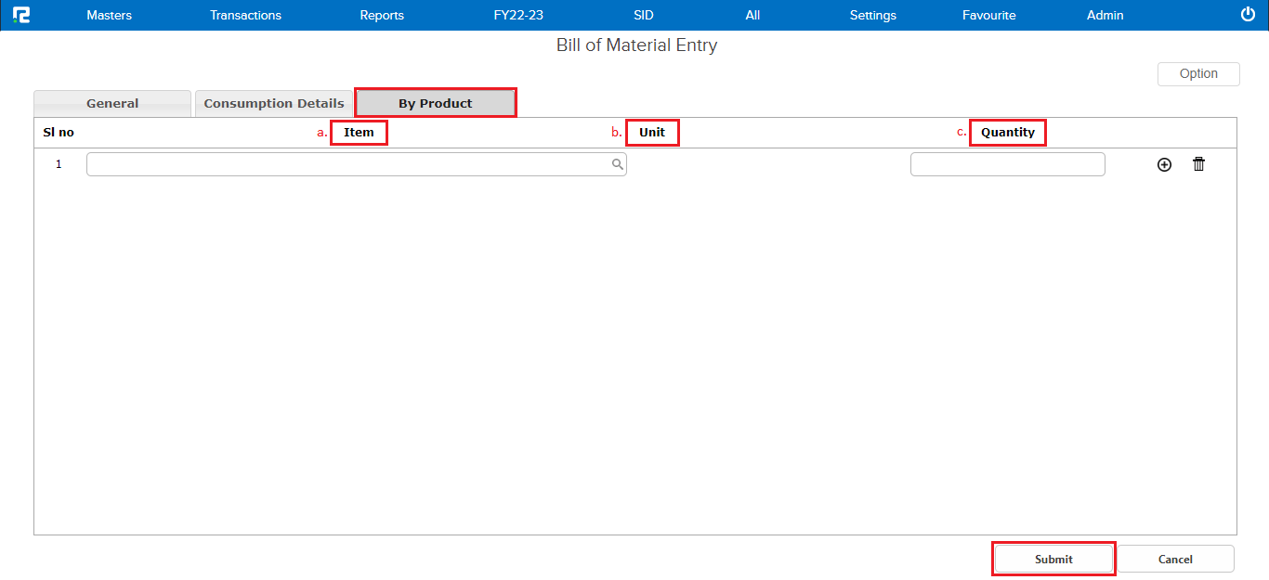Image resolution: width=1269 pixels, height=580 pixels.
Task: Select the FY22-23 financial year menu
Action: (x=518, y=15)
